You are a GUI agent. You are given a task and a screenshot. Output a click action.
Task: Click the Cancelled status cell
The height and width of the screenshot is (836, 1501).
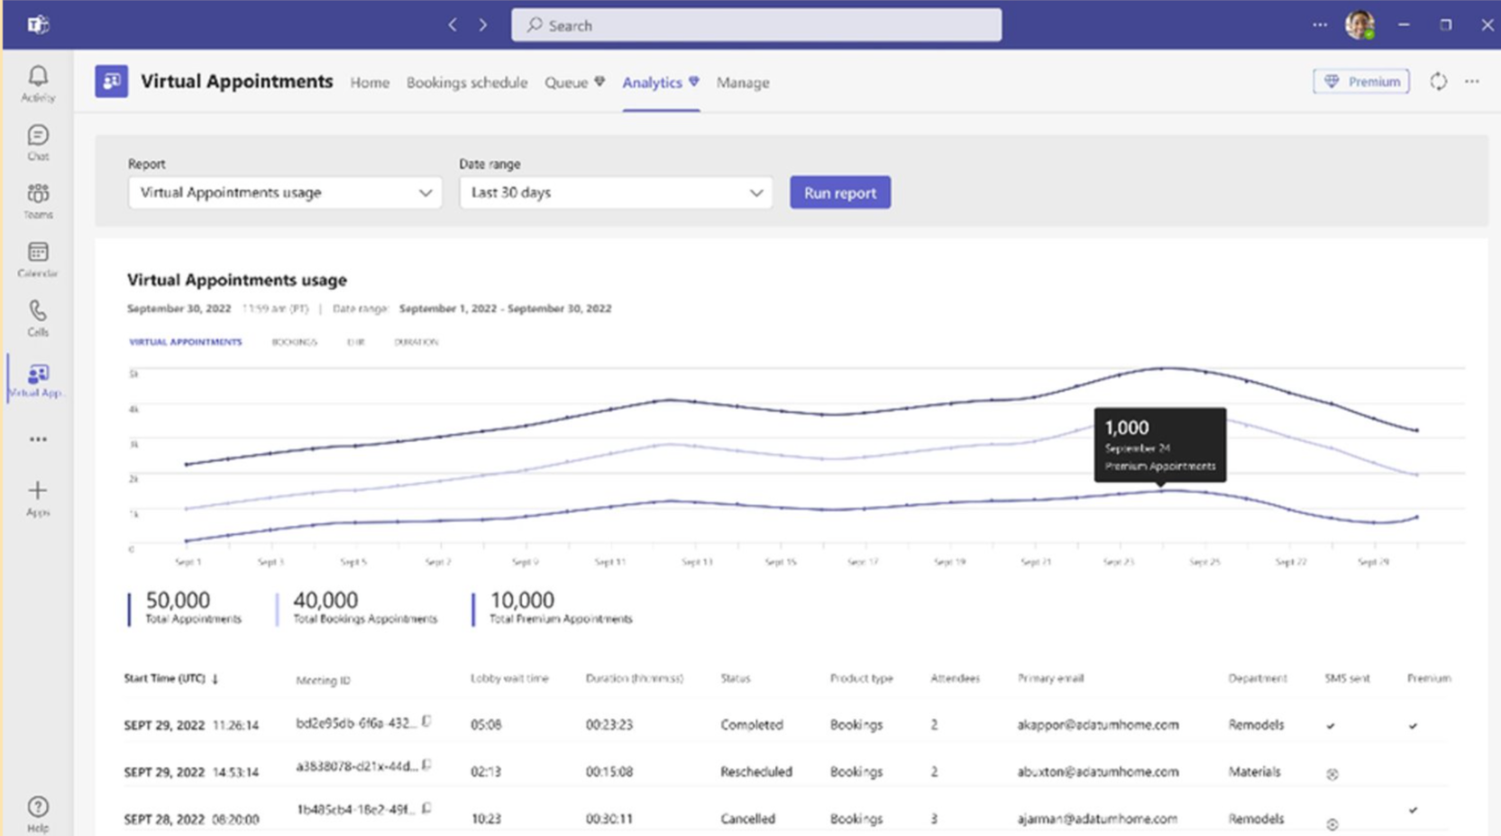coord(747,819)
